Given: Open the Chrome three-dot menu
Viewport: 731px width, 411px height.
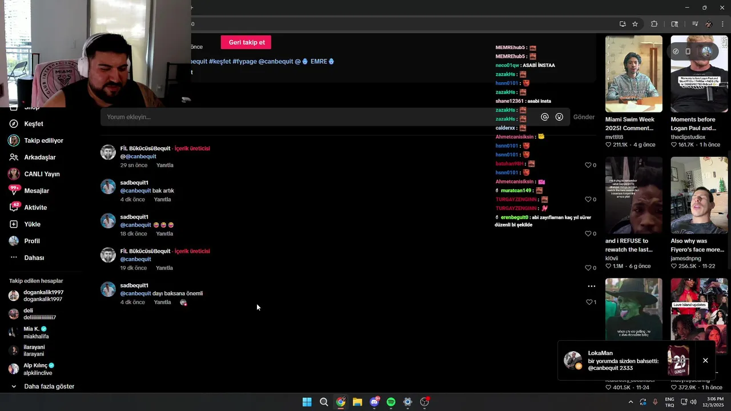Looking at the screenshot, I should 723,24.
